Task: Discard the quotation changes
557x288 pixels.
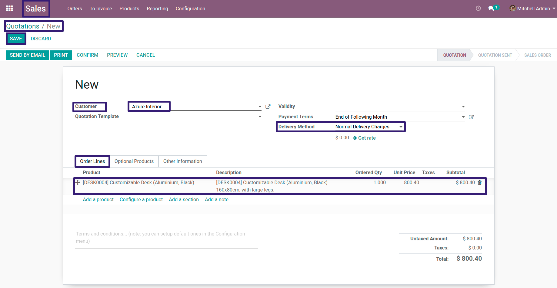Action: click(41, 39)
